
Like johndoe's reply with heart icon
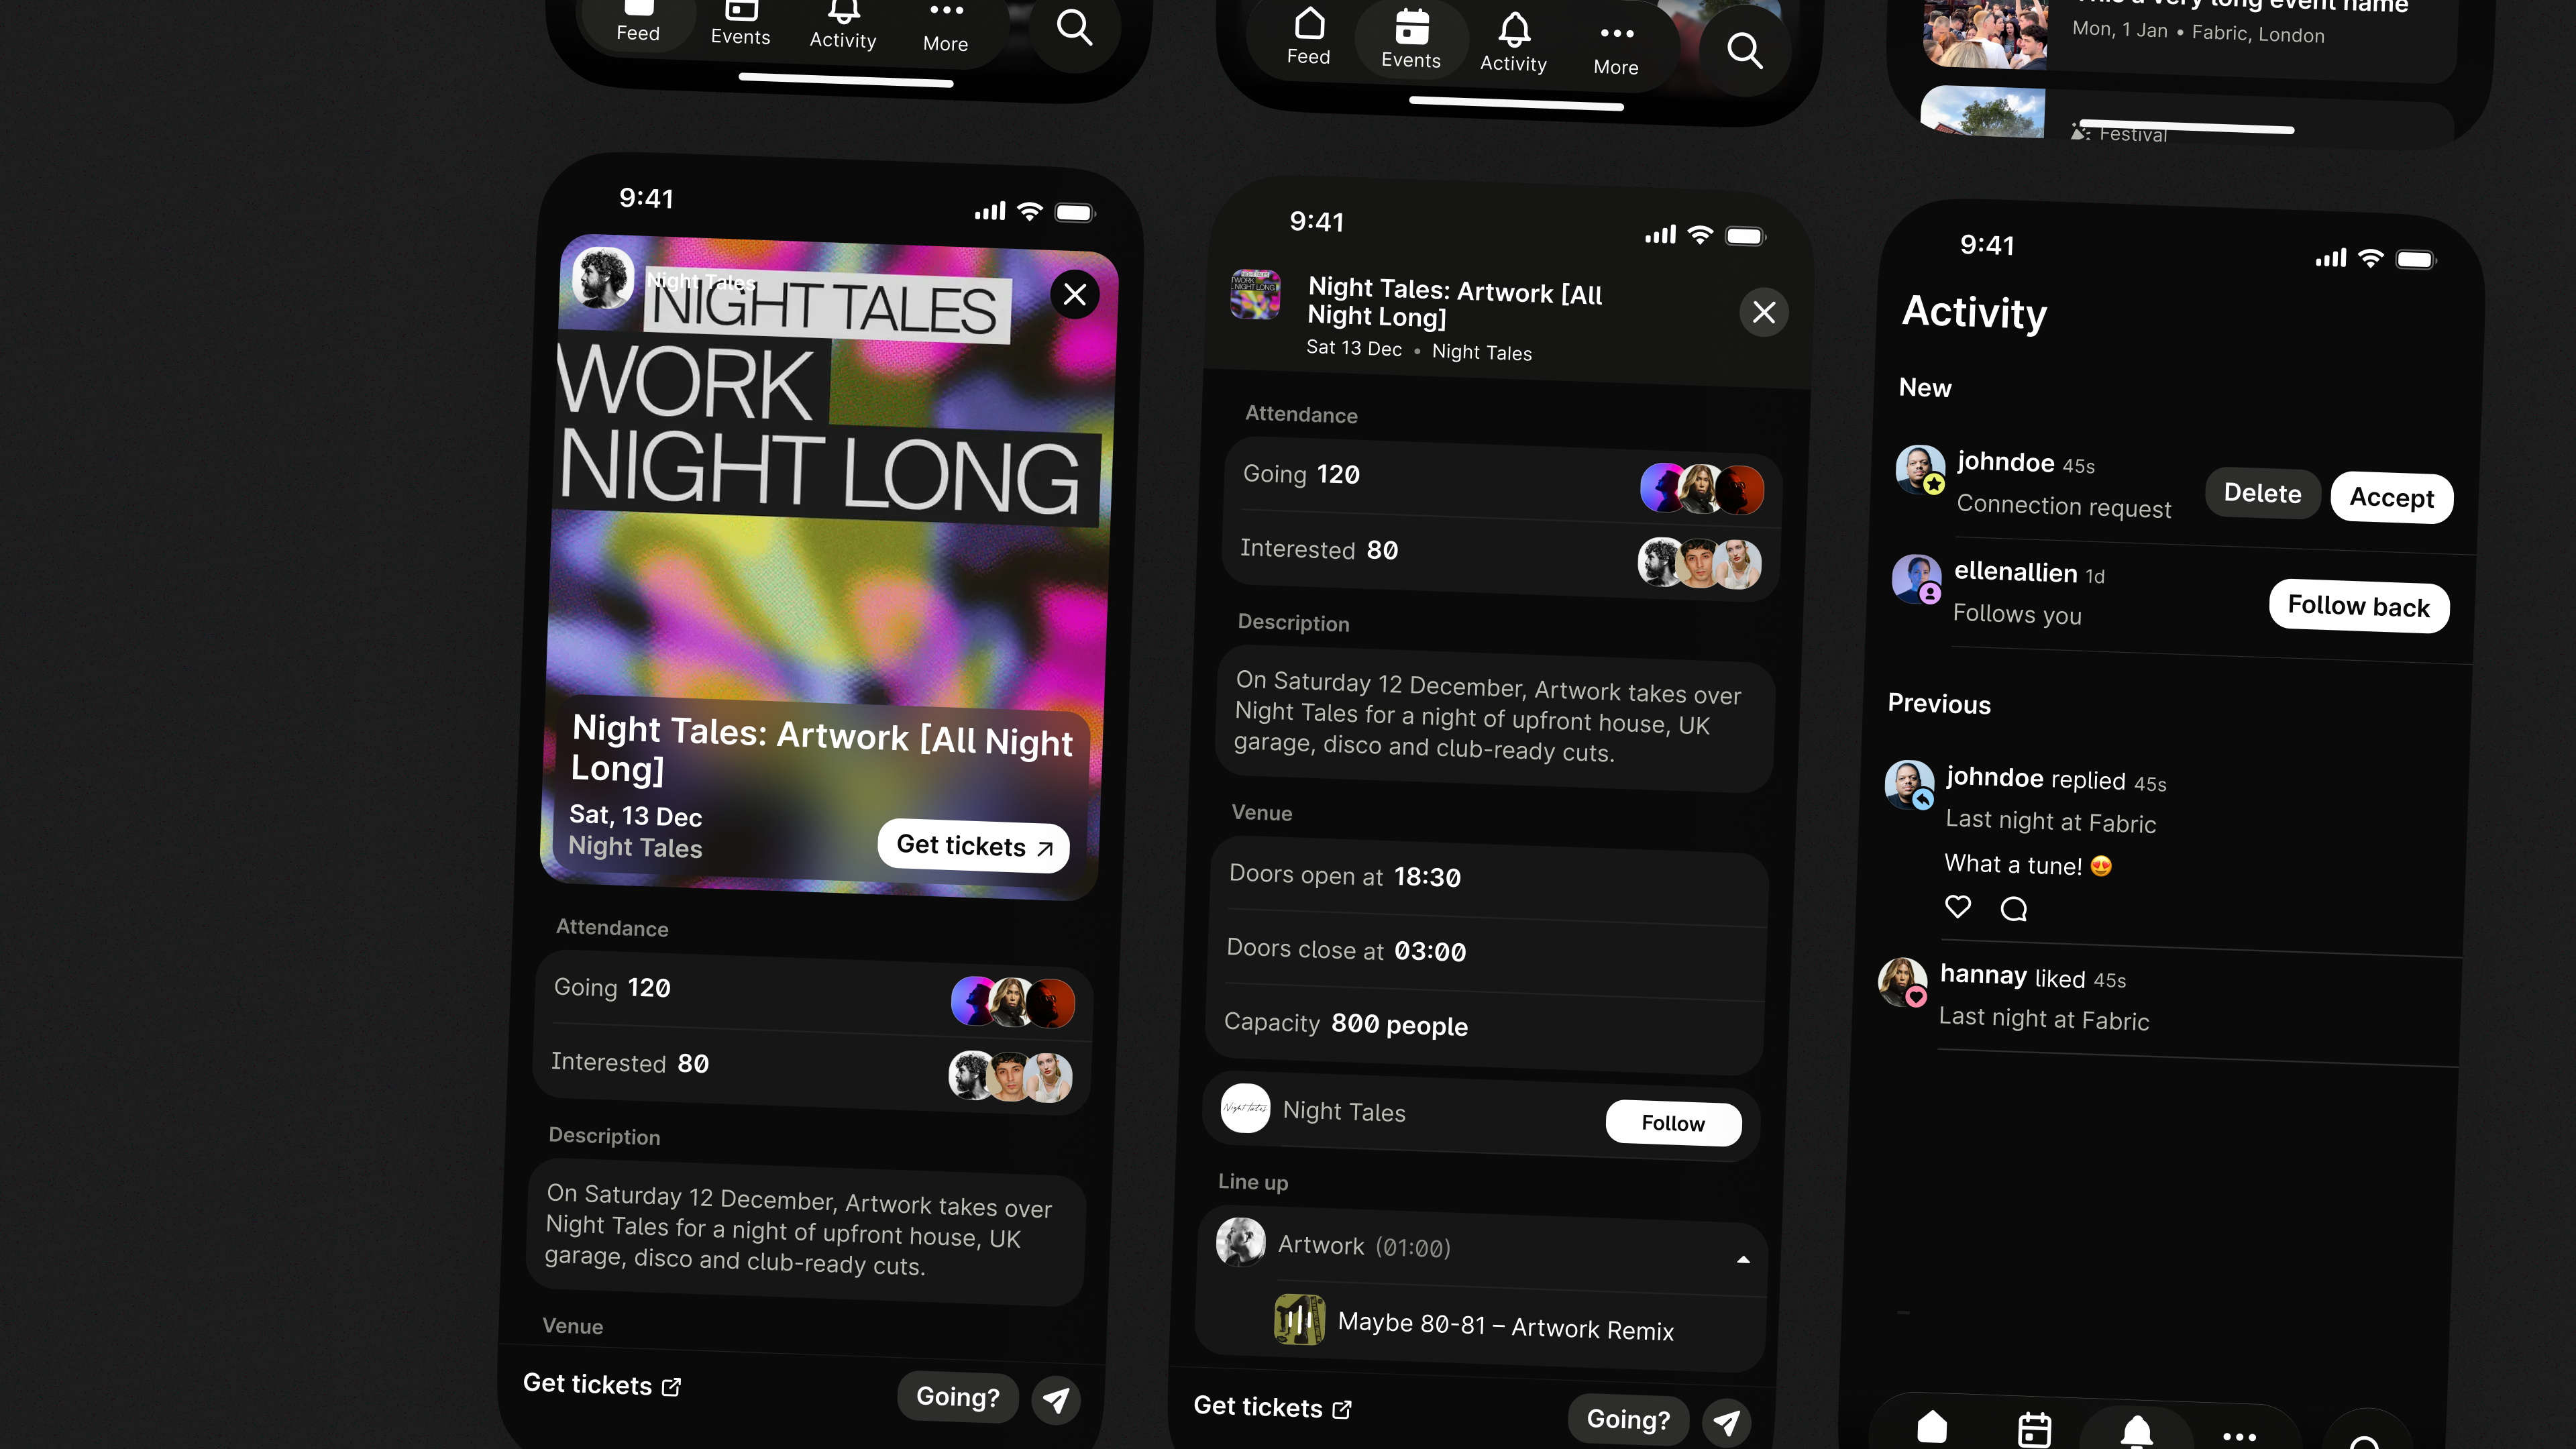click(1957, 906)
